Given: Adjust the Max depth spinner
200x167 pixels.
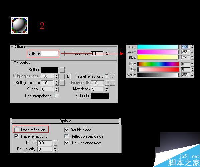Looking at the screenshot, I should pyautogui.click(x=107, y=89).
